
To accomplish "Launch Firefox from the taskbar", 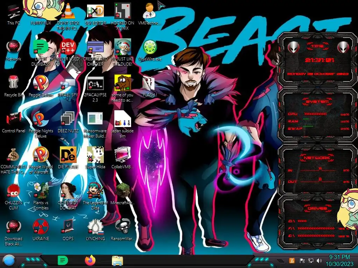I will [90, 260].
